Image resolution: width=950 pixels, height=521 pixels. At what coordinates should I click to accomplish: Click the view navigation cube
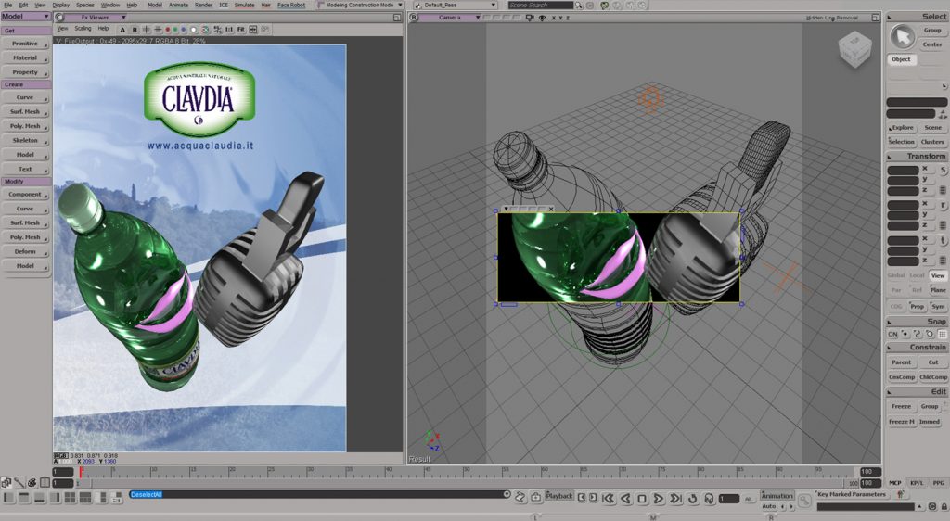click(854, 51)
